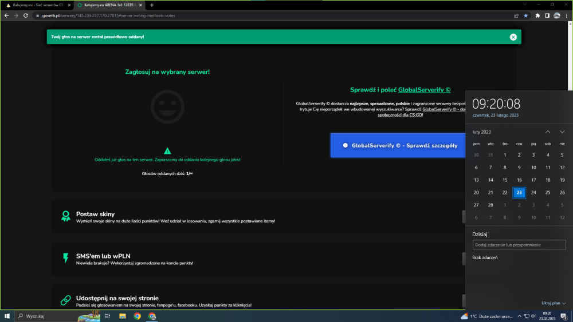Viewport: 573px width, 322px height.
Task: Open the Windows Start menu
Action: coord(7,316)
